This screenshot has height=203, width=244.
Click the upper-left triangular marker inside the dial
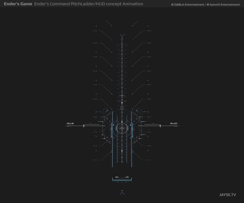click(107, 119)
